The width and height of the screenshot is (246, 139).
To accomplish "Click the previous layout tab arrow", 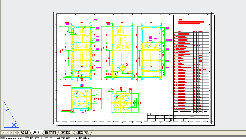I will click(x=8, y=133).
